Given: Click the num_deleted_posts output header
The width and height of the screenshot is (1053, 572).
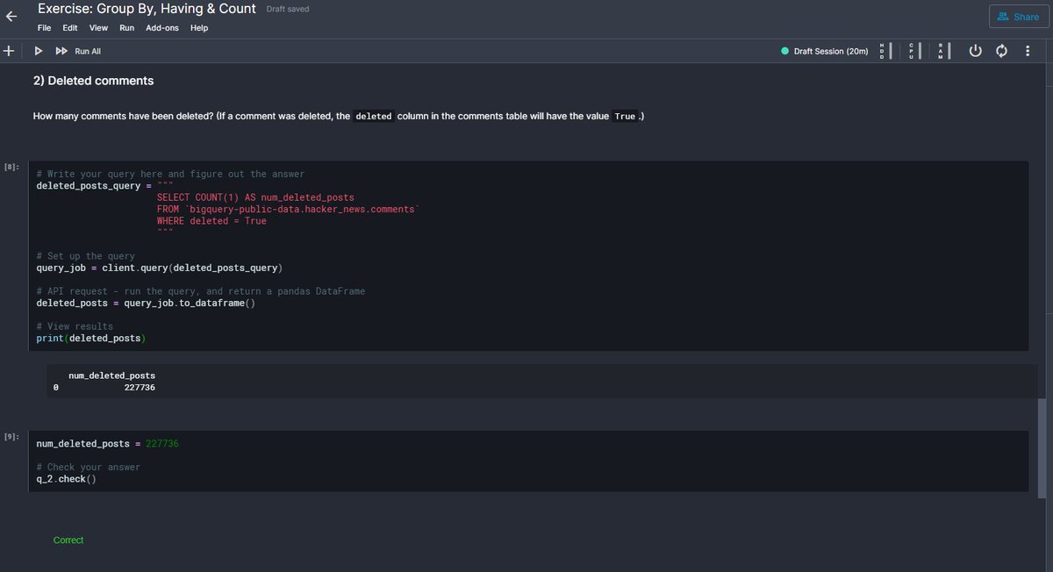Looking at the screenshot, I should pos(111,375).
